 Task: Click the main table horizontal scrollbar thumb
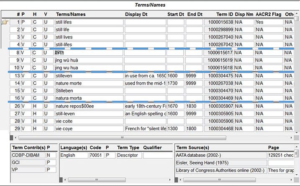(x=122, y=138)
